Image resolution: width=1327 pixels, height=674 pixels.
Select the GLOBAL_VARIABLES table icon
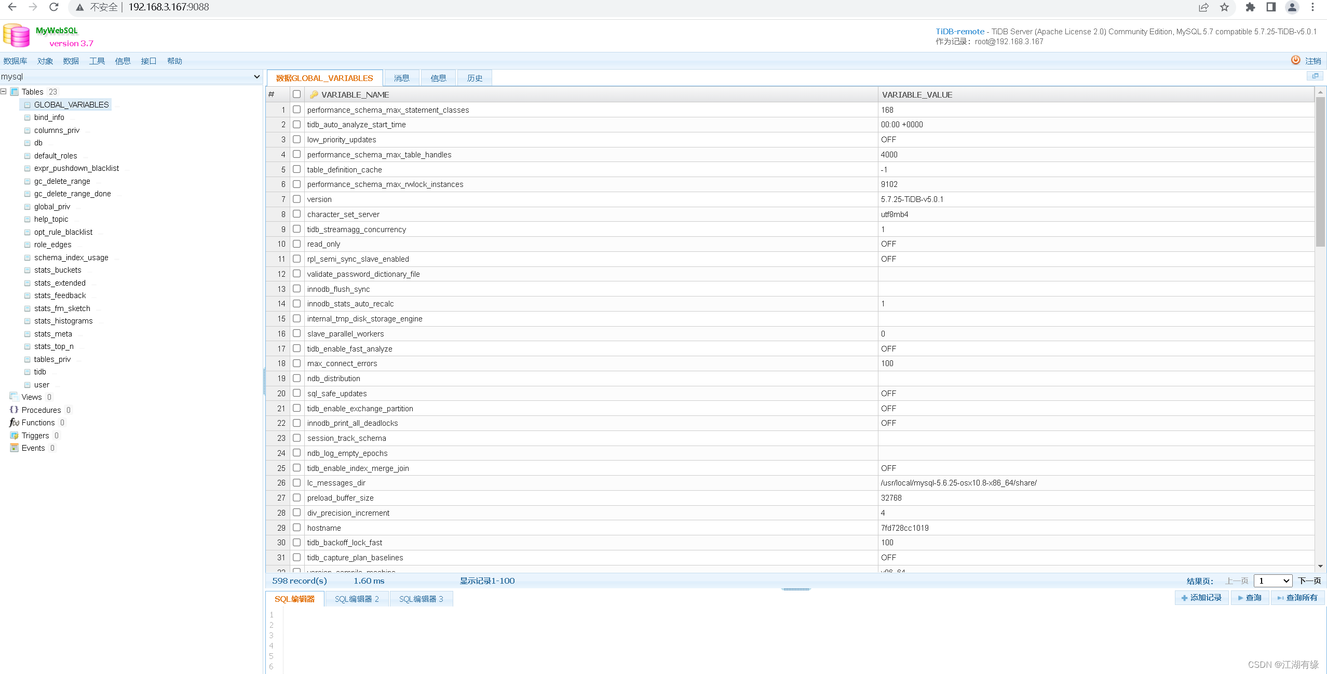tap(27, 104)
